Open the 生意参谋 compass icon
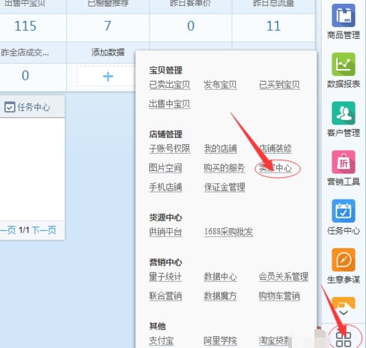The height and width of the screenshot is (348, 366). pyautogui.click(x=344, y=259)
